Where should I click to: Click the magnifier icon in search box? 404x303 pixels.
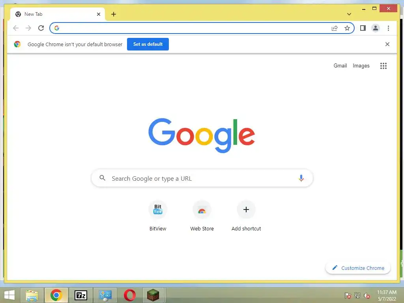coord(102,178)
